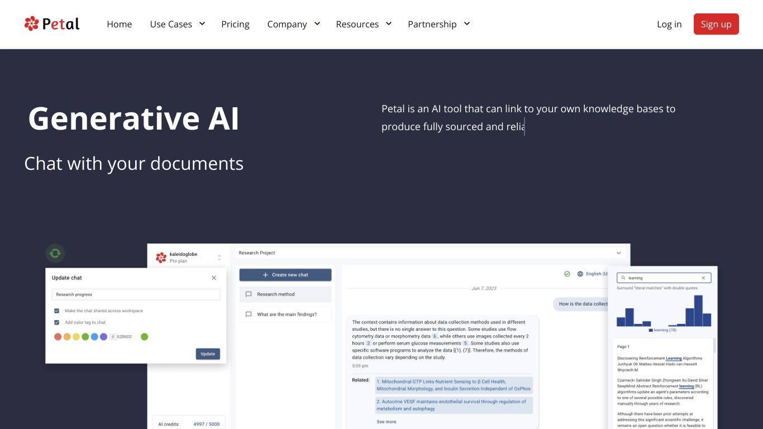Pick the orange color tag swatch

(67, 337)
